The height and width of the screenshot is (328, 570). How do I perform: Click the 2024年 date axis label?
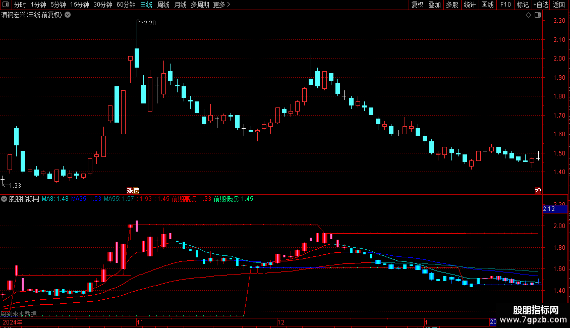[x=13, y=322]
